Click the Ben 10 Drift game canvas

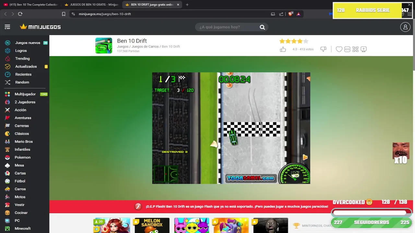[x=231, y=128]
